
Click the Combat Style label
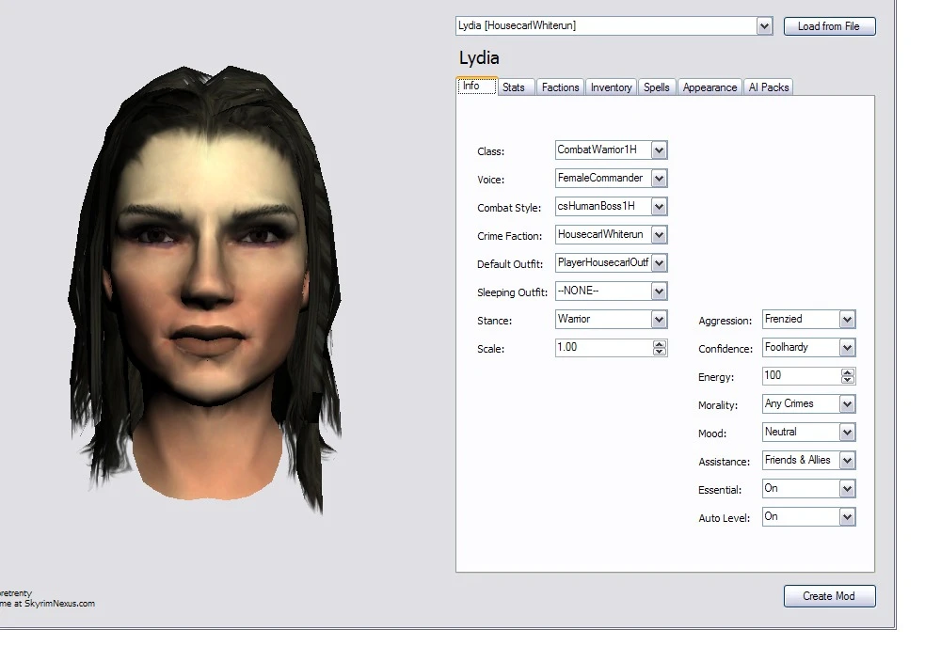tap(509, 208)
